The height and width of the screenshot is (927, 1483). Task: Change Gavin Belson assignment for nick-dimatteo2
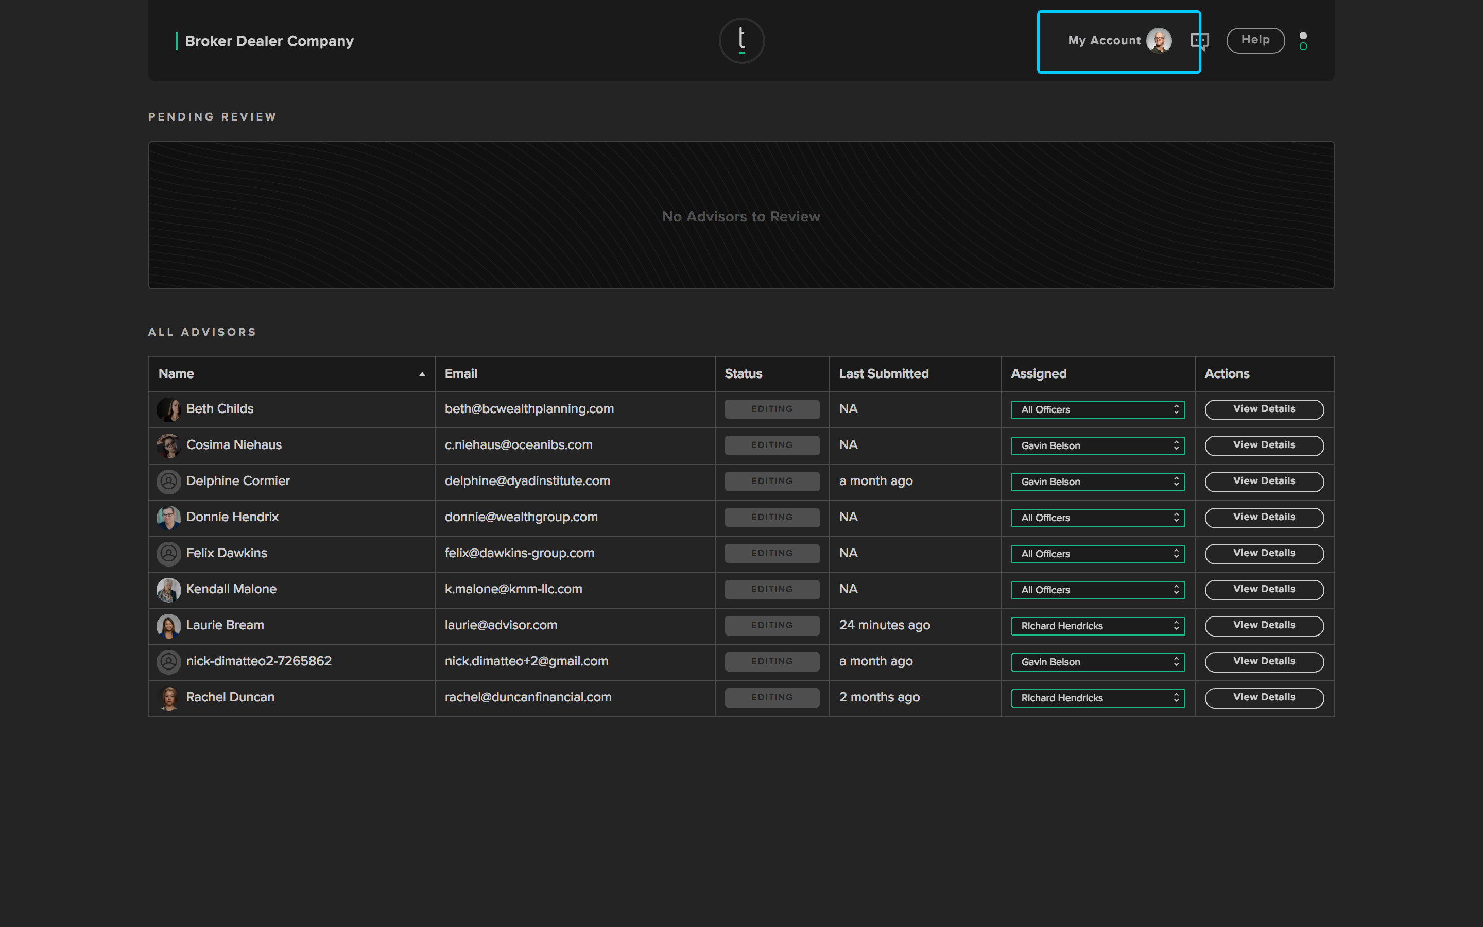[1097, 662]
